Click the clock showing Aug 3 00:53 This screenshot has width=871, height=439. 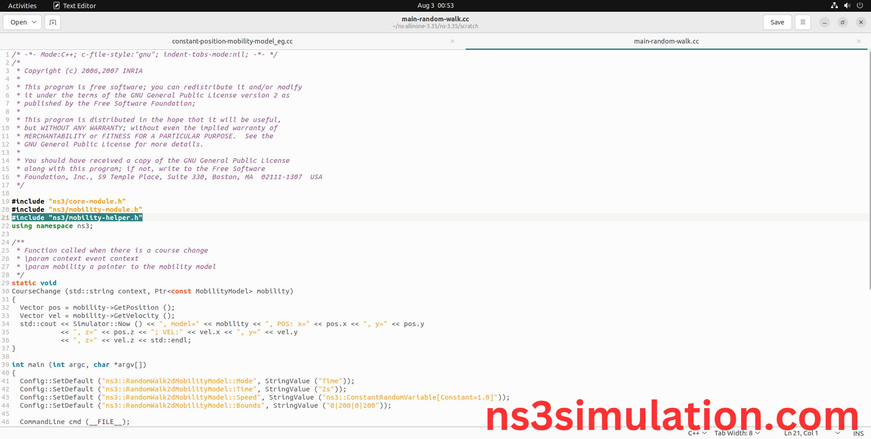pyautogui.click(x=435, y=5)
